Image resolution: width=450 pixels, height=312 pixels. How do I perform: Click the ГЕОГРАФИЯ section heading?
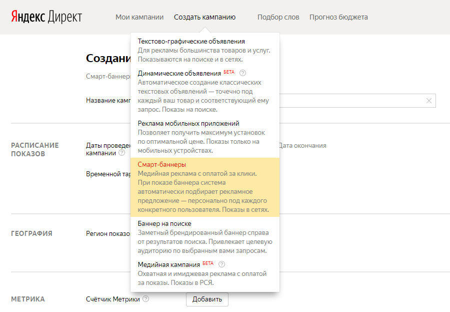coord(31,233)
